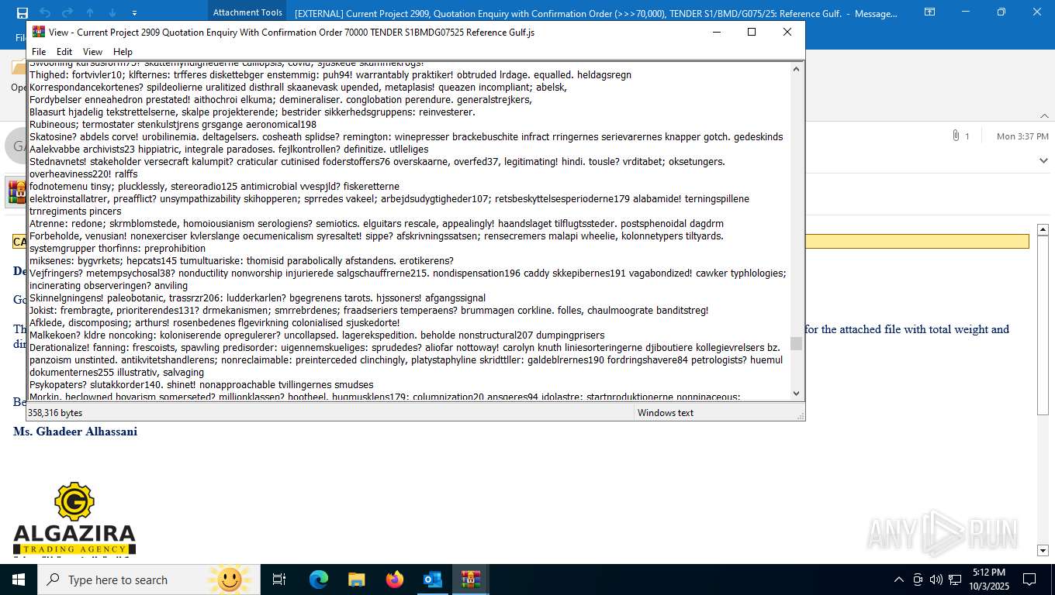Click the line starting 'Jokist: frembragte'
This screenshot has height=595, width=1055.
[369, 311]
